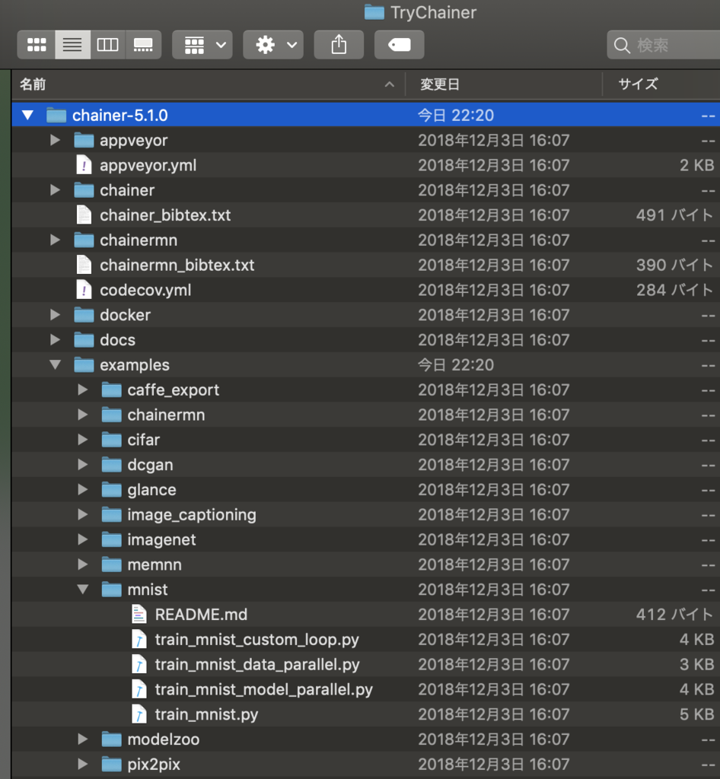Expand the docs folder
The height and width of the screenshot is (779, 720).
click(55, 339)
